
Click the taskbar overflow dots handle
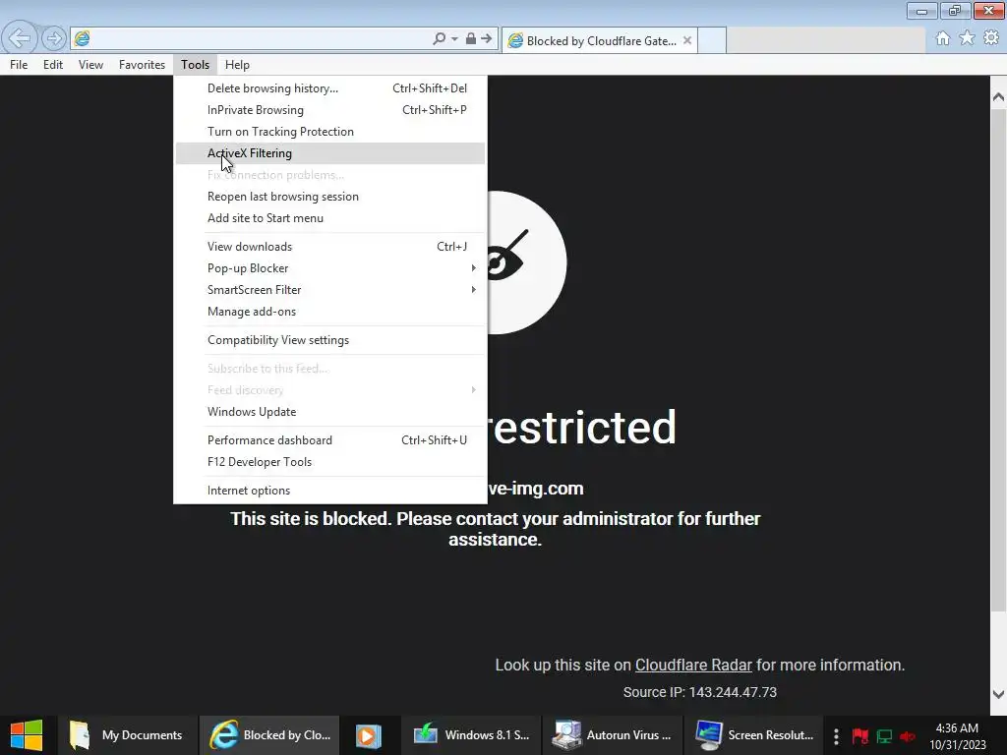tap(836, 735)
